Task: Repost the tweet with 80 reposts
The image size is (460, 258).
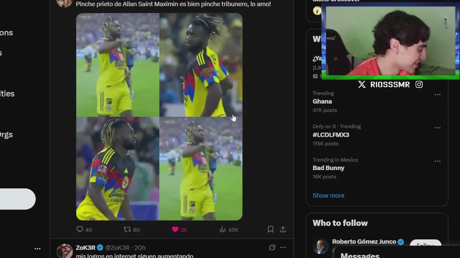Action: coord(127,229)
